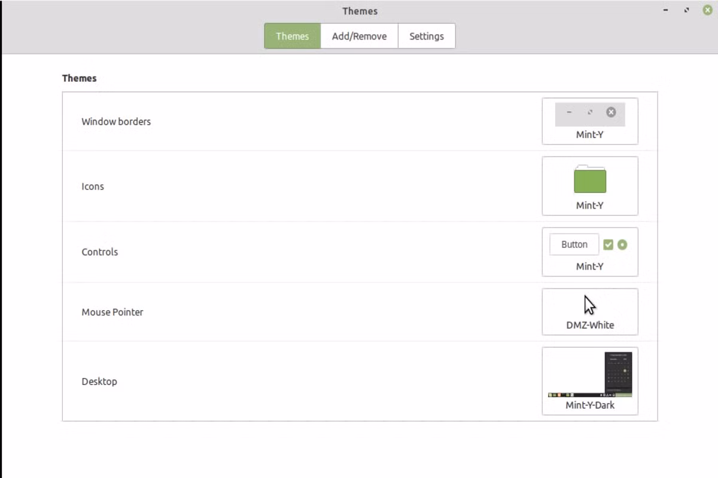Open the Mint-Y-Dark desktop theme chooser
The height and width of the screenshot is (478, 718).
point(590,381)
